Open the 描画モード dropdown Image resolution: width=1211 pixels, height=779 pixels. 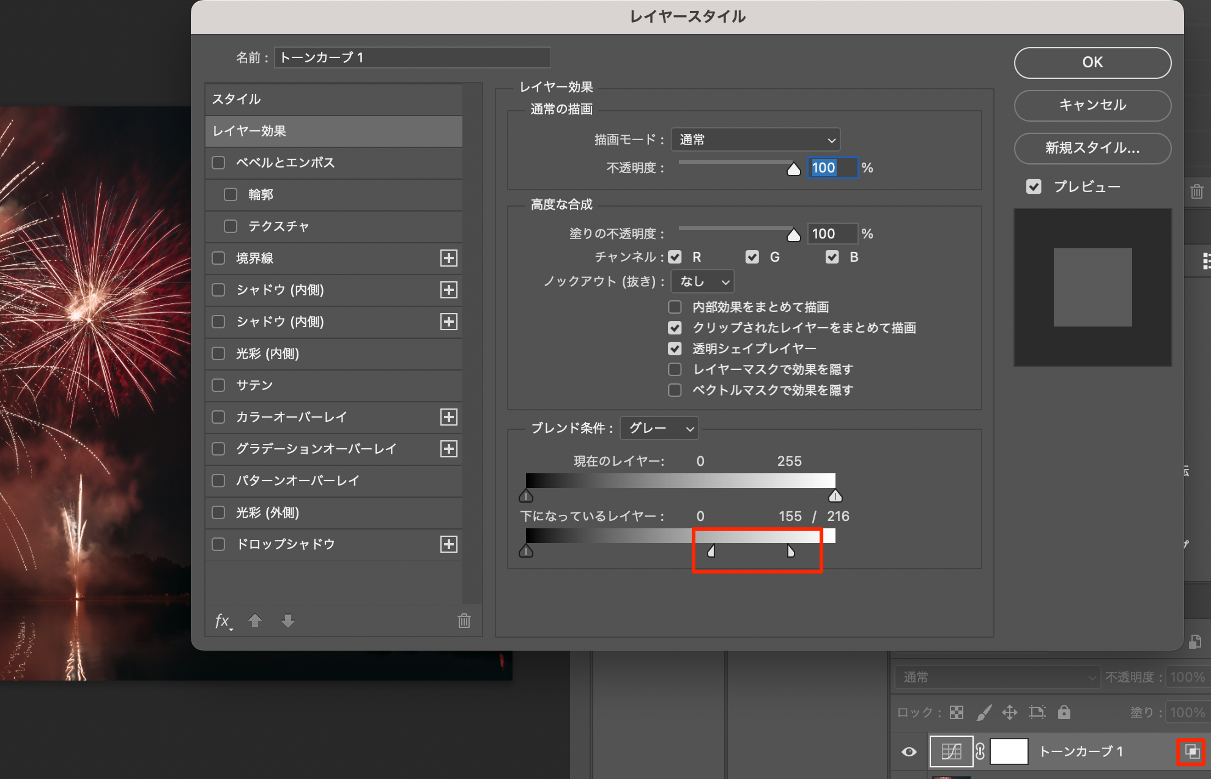755,139
